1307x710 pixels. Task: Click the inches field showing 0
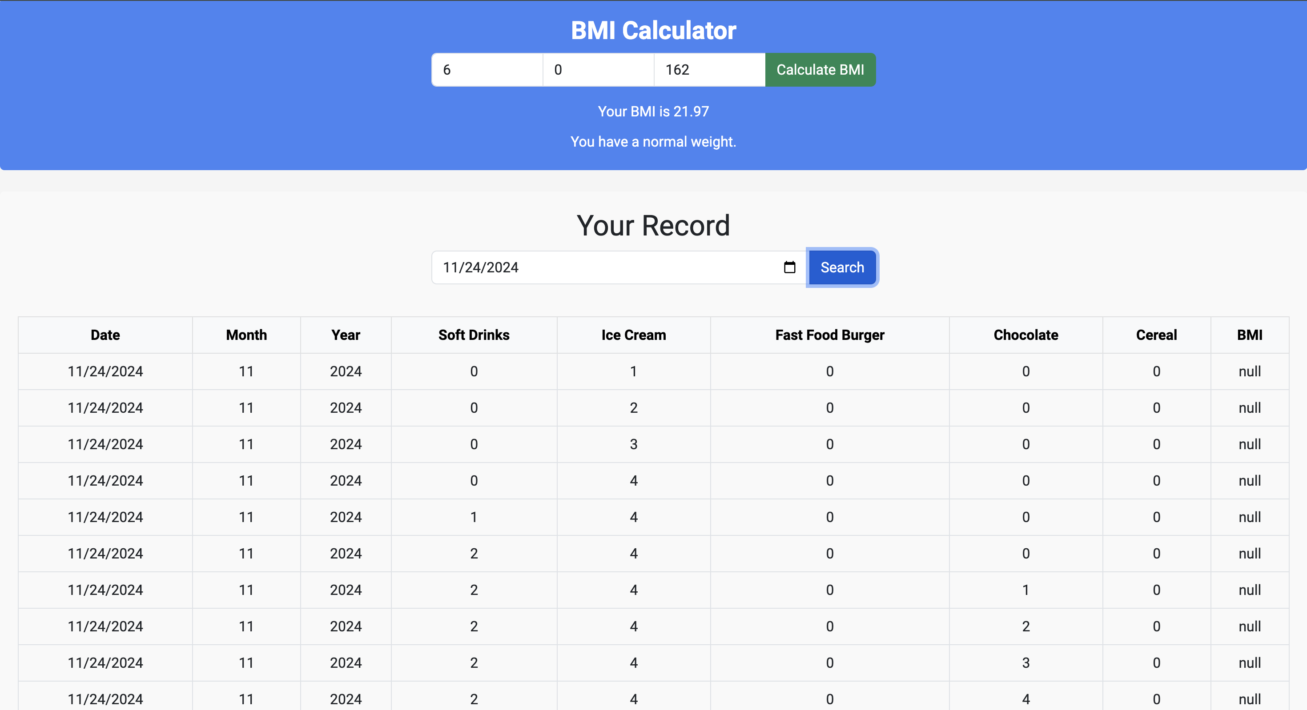(598, 69)
